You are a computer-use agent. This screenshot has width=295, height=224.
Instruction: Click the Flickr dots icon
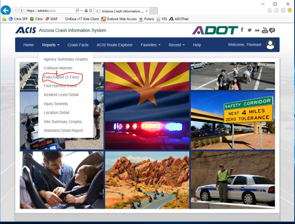coord(257,30)
